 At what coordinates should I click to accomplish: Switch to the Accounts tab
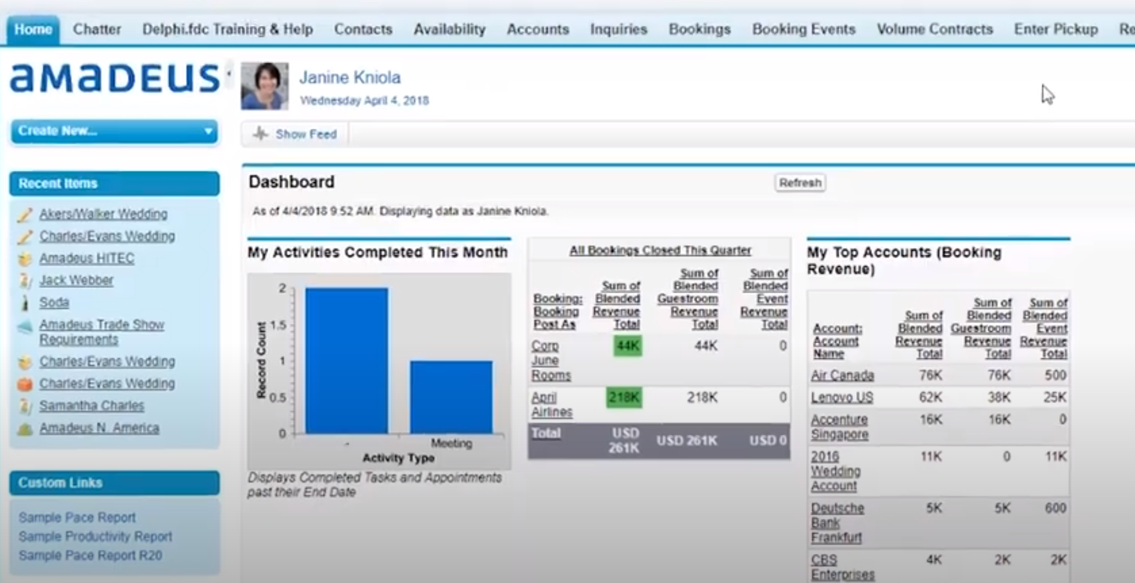click(538, 29)
